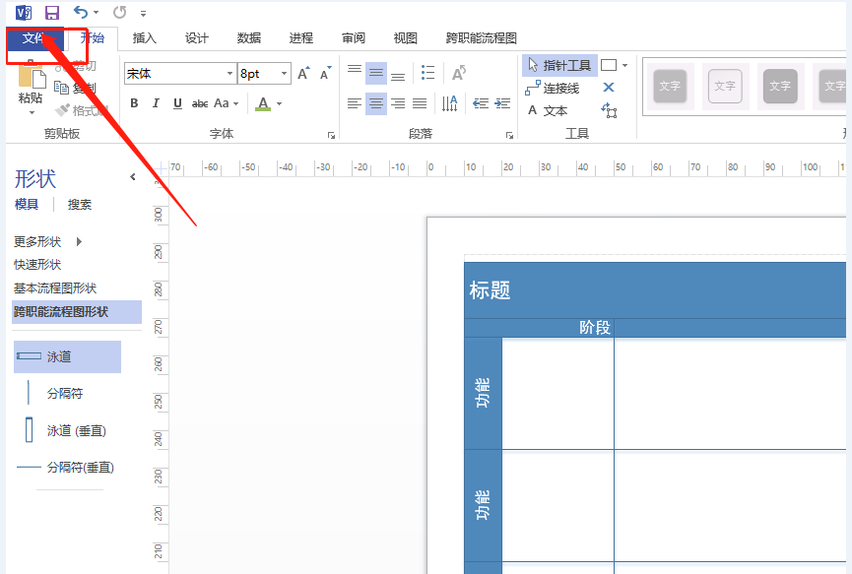Click the increase indent icon
Image resolution: width=852 pixels, height=574 pixels.
502,103
